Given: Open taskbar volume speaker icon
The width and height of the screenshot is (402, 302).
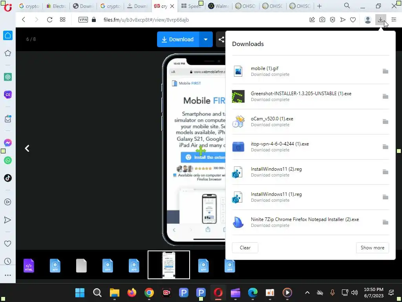Looking at the screenshot, I should (354, 293).
